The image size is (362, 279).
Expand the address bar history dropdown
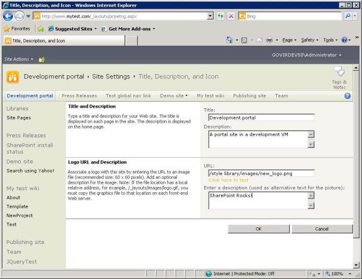click(211, 16)
